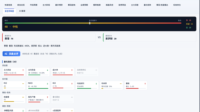Open the 北向资金 indicator card

click(38, 72)
